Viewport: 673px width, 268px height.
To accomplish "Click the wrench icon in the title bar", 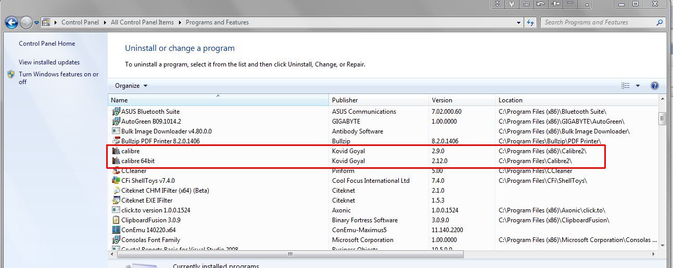I will (512, 4).
